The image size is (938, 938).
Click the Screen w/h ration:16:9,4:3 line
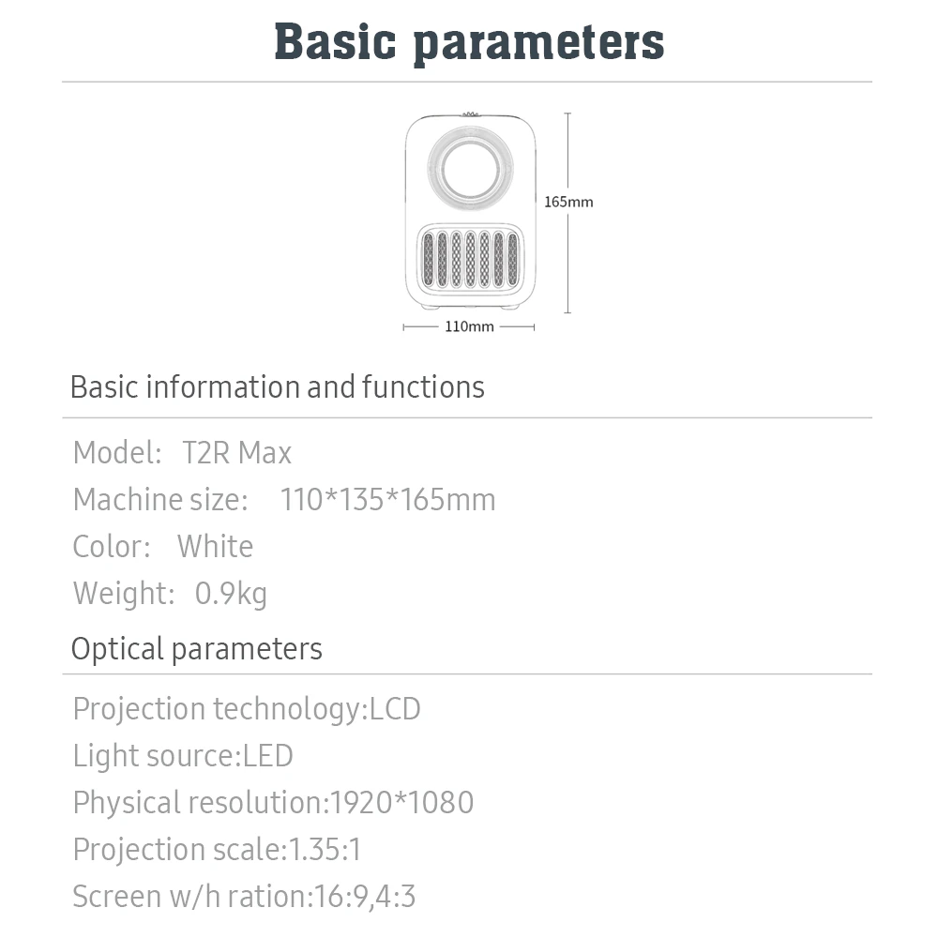244,897
